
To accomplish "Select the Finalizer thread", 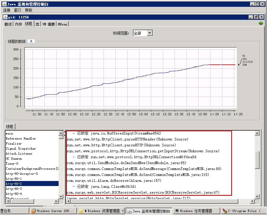I will (32, 143).
